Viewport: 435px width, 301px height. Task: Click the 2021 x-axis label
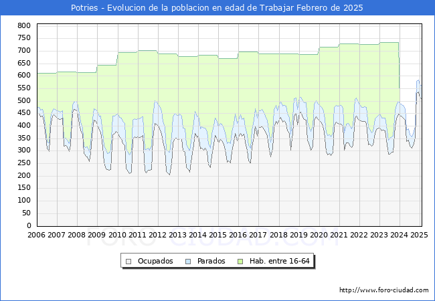coord(339,235)
